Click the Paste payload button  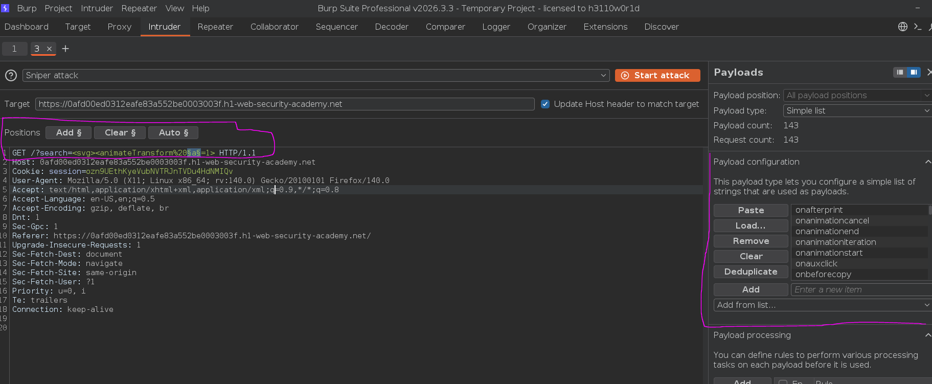[751, 210]
